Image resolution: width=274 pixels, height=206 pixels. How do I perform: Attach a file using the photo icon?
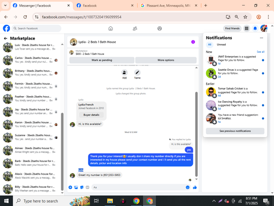pyautogui.click(x=76, y=187)
